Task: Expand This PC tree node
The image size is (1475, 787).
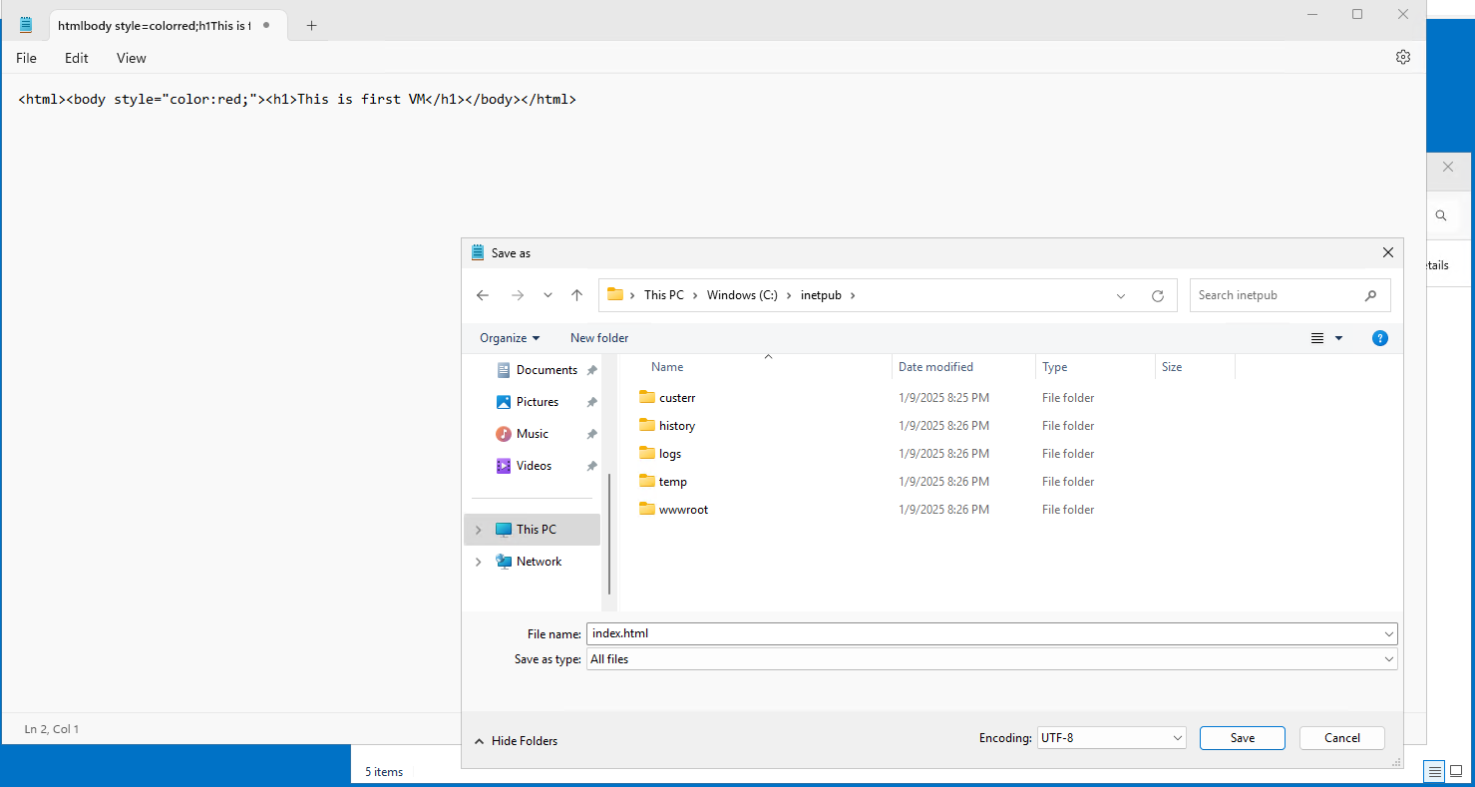Action: (479, 530)
